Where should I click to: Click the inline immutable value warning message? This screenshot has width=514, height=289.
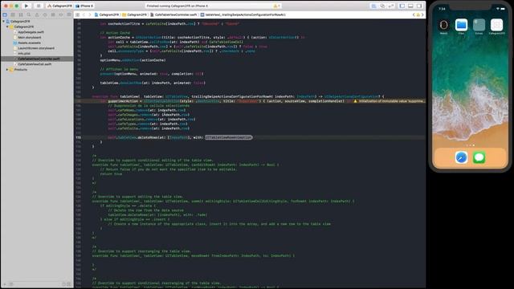coord(391,101)
